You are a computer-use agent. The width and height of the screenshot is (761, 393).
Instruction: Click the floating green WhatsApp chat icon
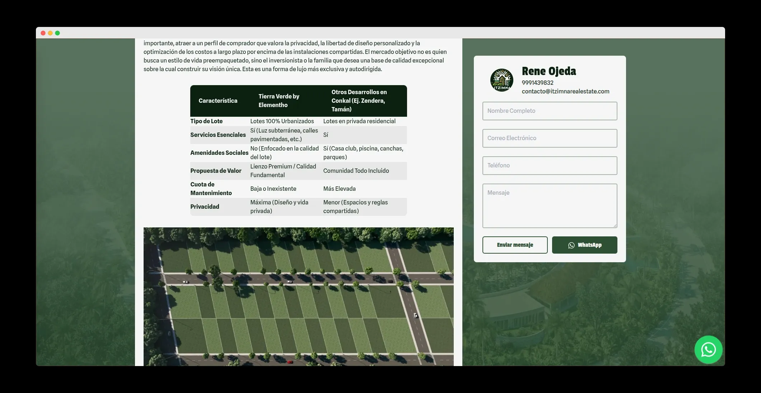pyautogui.click(x=708, y=350)
